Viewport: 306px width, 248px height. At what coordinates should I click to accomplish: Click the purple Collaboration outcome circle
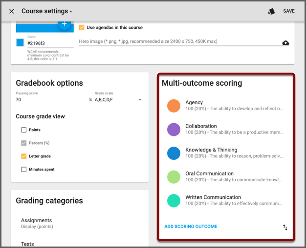pos(174,130)
